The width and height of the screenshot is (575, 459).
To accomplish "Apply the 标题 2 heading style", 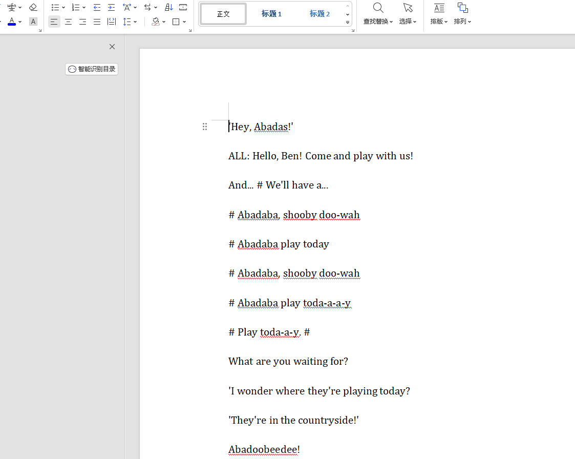I will [320, 14].
